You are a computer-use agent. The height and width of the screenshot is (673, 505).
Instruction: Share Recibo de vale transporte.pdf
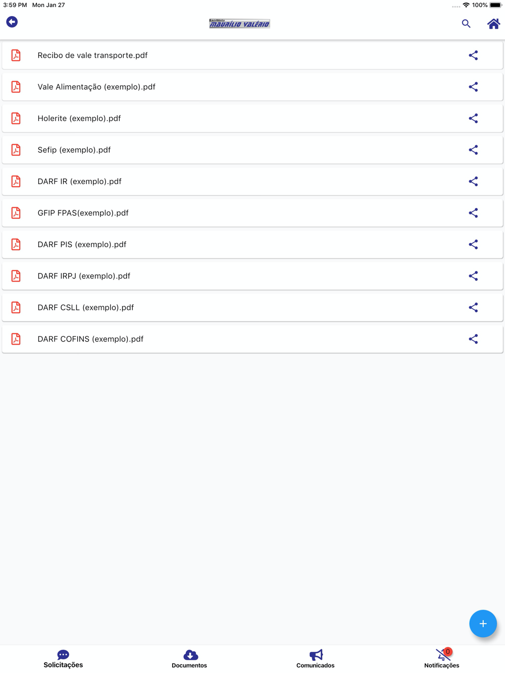tap(473, 55)
